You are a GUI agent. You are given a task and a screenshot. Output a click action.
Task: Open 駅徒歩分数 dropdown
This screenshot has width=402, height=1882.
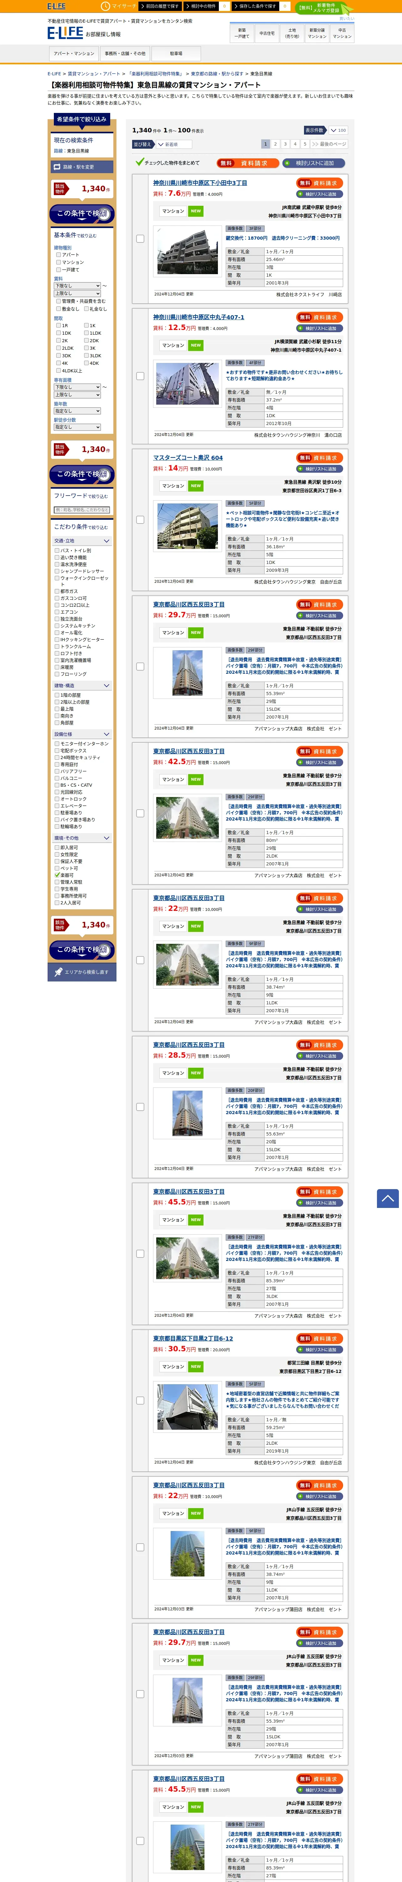click(x=77, y=428)
